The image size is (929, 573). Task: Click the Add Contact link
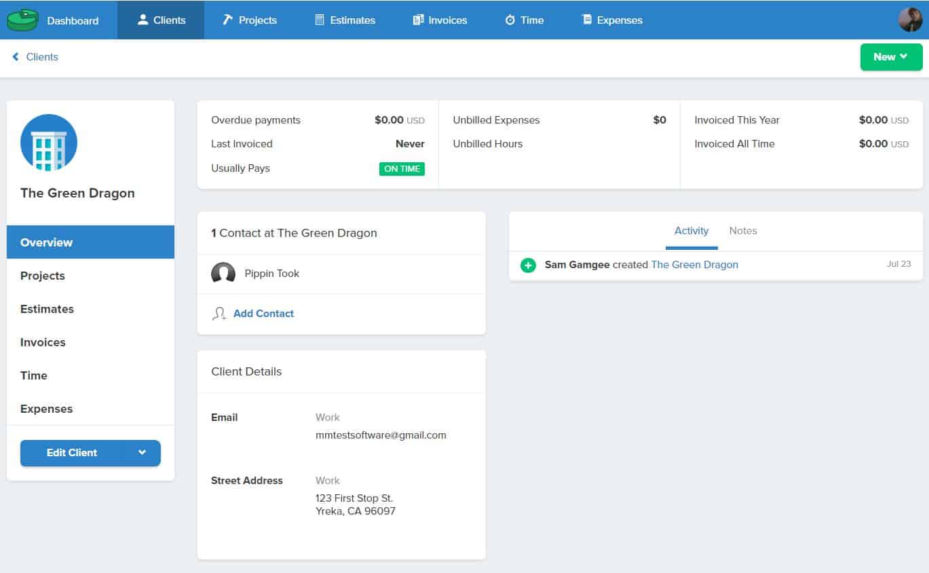click(x=263, y=314)
